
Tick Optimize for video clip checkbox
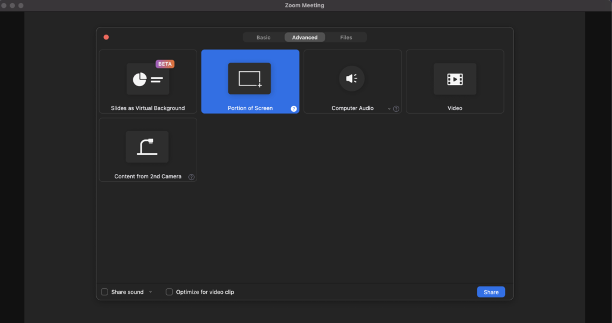point(169,292)
